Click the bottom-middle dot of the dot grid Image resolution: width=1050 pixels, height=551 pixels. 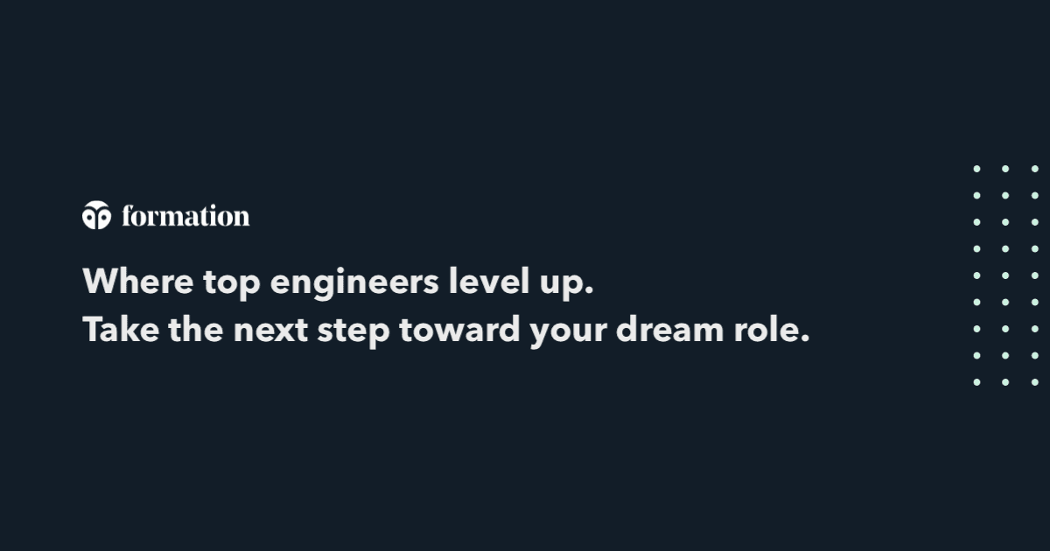(x=1005, y=382)
